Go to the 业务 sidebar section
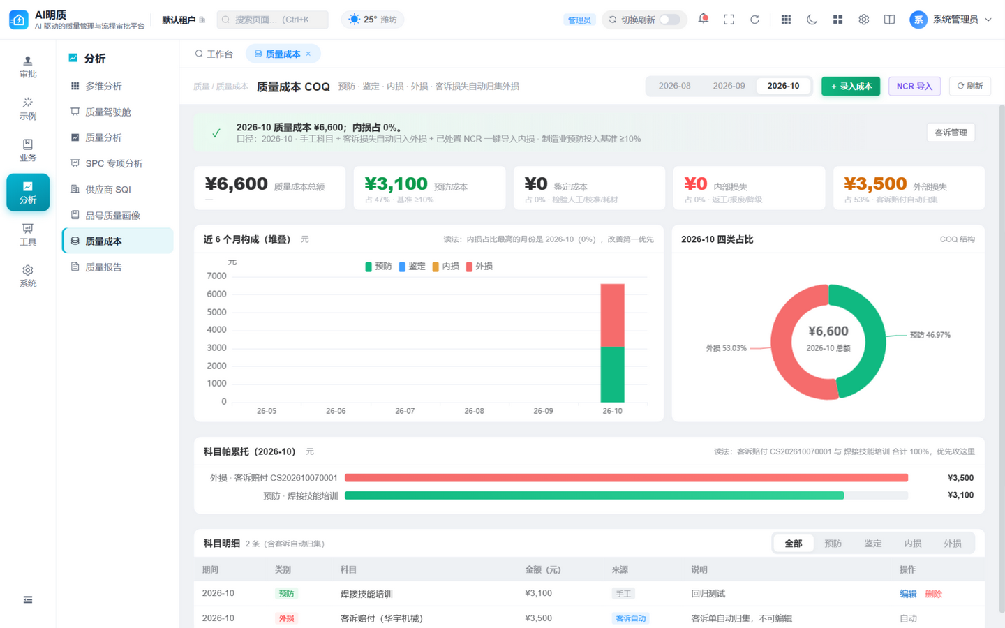1005x628 pixels. [x=28, y=151]
